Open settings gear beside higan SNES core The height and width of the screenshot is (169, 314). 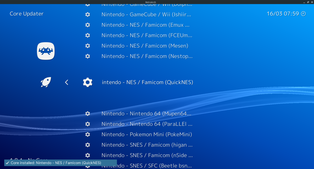click(87, 145)
